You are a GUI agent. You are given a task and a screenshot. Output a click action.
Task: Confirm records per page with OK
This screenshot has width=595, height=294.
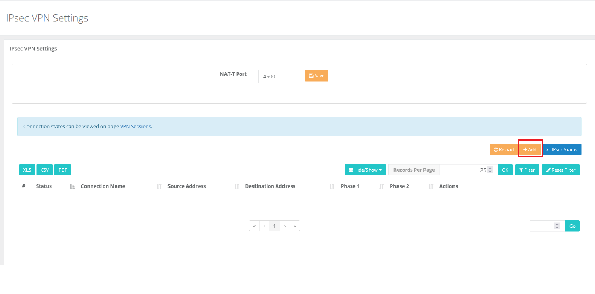[x=504, y=170]
